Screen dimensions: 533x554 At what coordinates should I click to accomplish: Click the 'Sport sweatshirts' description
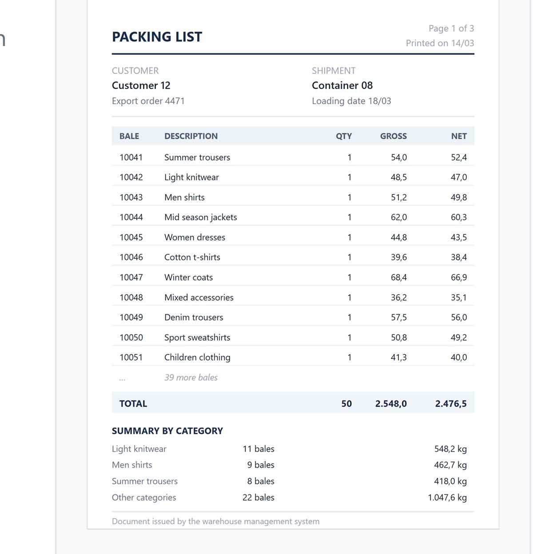pos(197,337)
